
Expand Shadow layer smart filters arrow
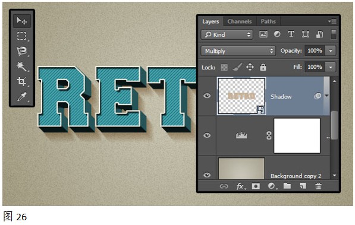326,96
